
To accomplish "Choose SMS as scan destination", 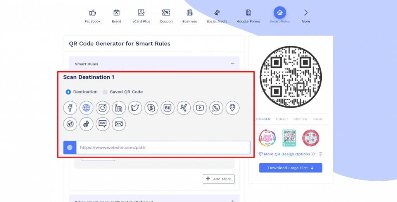I will pyautogui.click(x=102, y=124).
